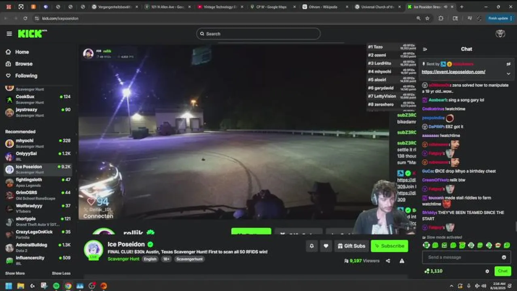The image size is (517, 291).
Task: Open CrazyLegsOnKick recommended channel
Action: coord(38,234)
